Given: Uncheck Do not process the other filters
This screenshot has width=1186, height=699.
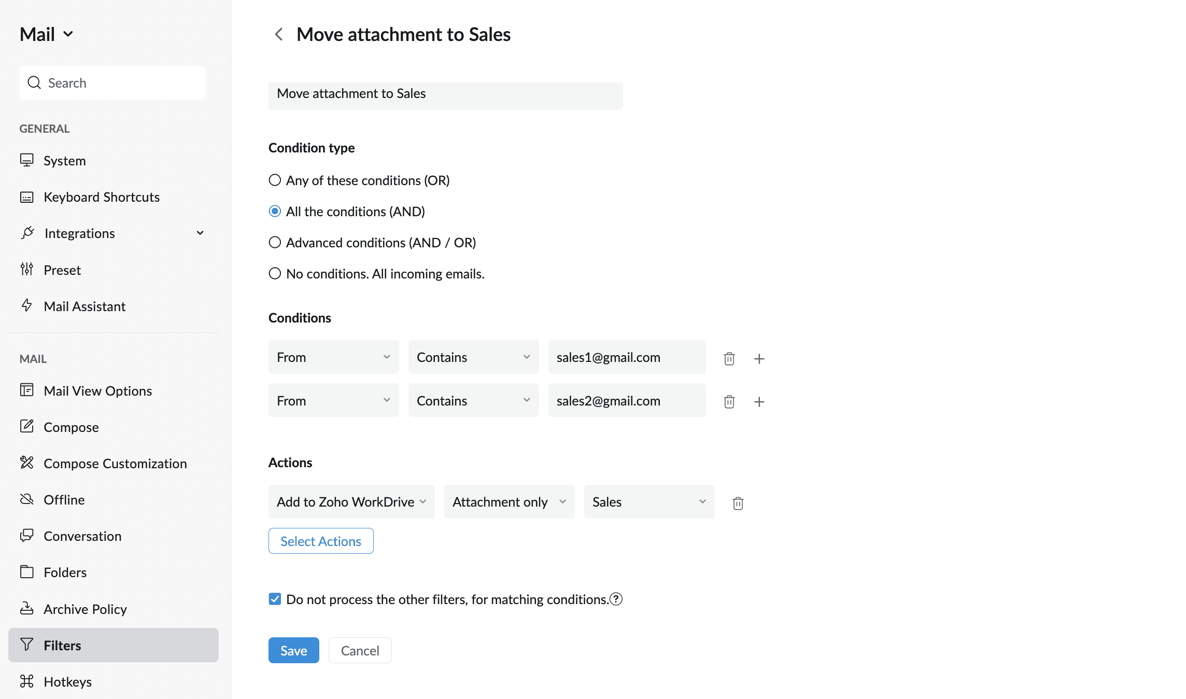Looking at the screenshot, I should 275,599.
